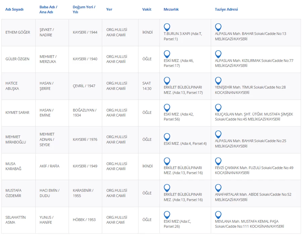Click cemetery map pin for Ethem Göğer

click(167, 27)
